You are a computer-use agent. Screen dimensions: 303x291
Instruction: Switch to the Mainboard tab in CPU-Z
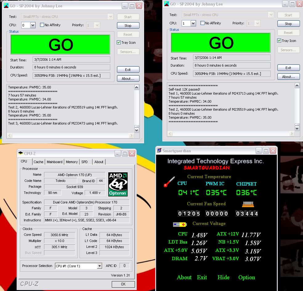[x=55, y=162]
